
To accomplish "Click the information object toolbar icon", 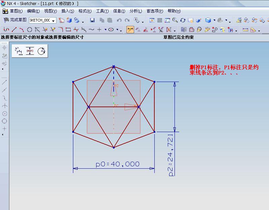I will click(137, 20).
